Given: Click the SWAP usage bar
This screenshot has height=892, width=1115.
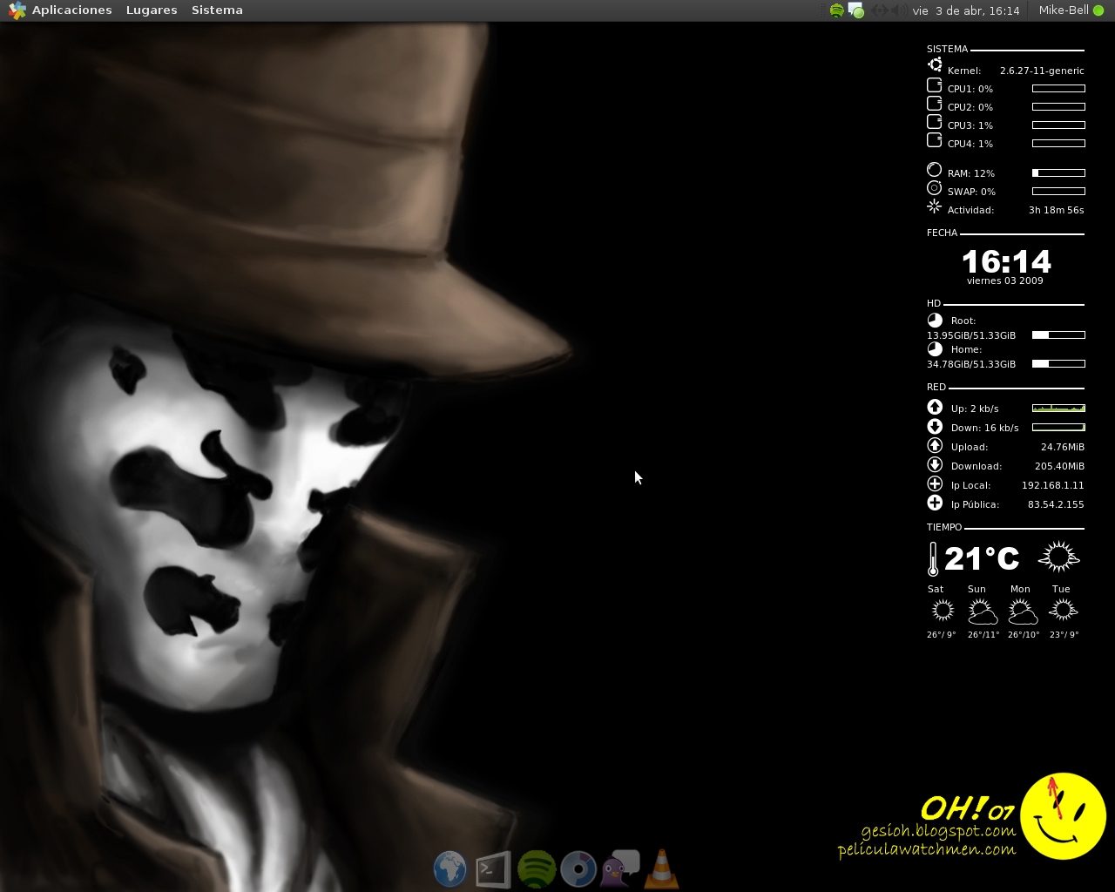Looking at the screenshot, I should click(1058, 191).
